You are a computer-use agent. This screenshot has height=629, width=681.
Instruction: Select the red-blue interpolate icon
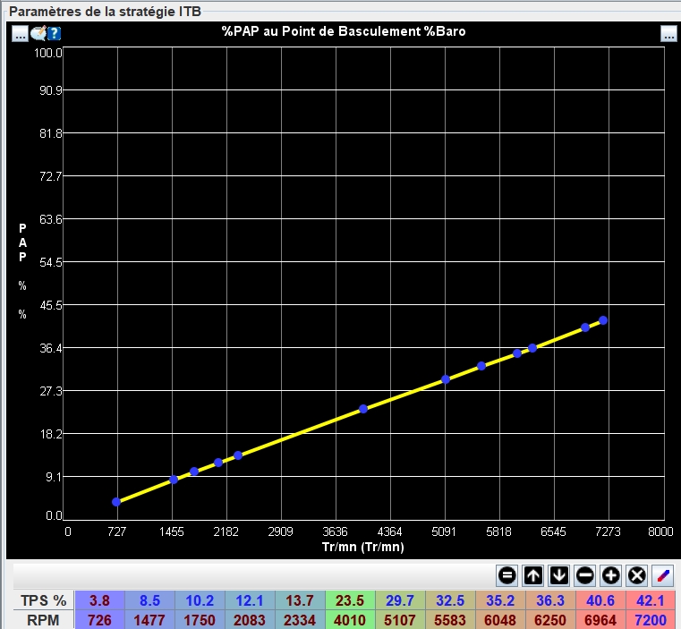coord(663,574)
